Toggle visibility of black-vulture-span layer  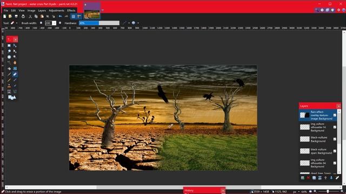coord(335,151)
